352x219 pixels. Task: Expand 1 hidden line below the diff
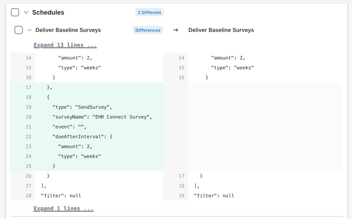(63, 208)
